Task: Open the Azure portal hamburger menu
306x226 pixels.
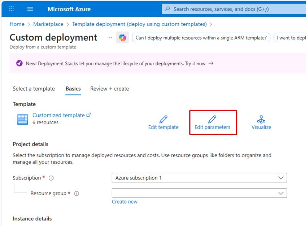Action: coord(30,9)
